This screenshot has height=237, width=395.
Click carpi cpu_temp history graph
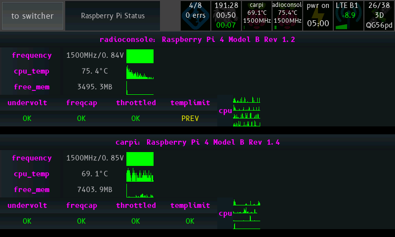pyautogui.click(x=140, y=175)
